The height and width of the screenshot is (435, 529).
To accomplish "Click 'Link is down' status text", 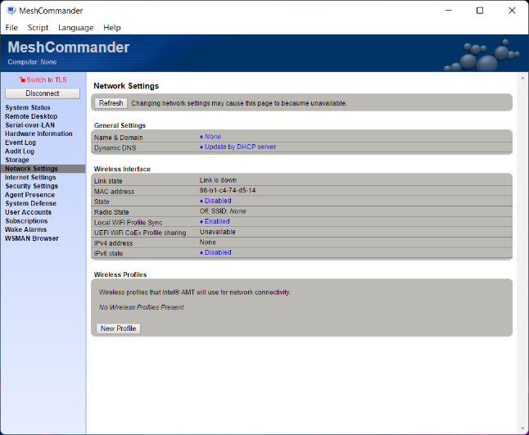I will click(218, 180).
